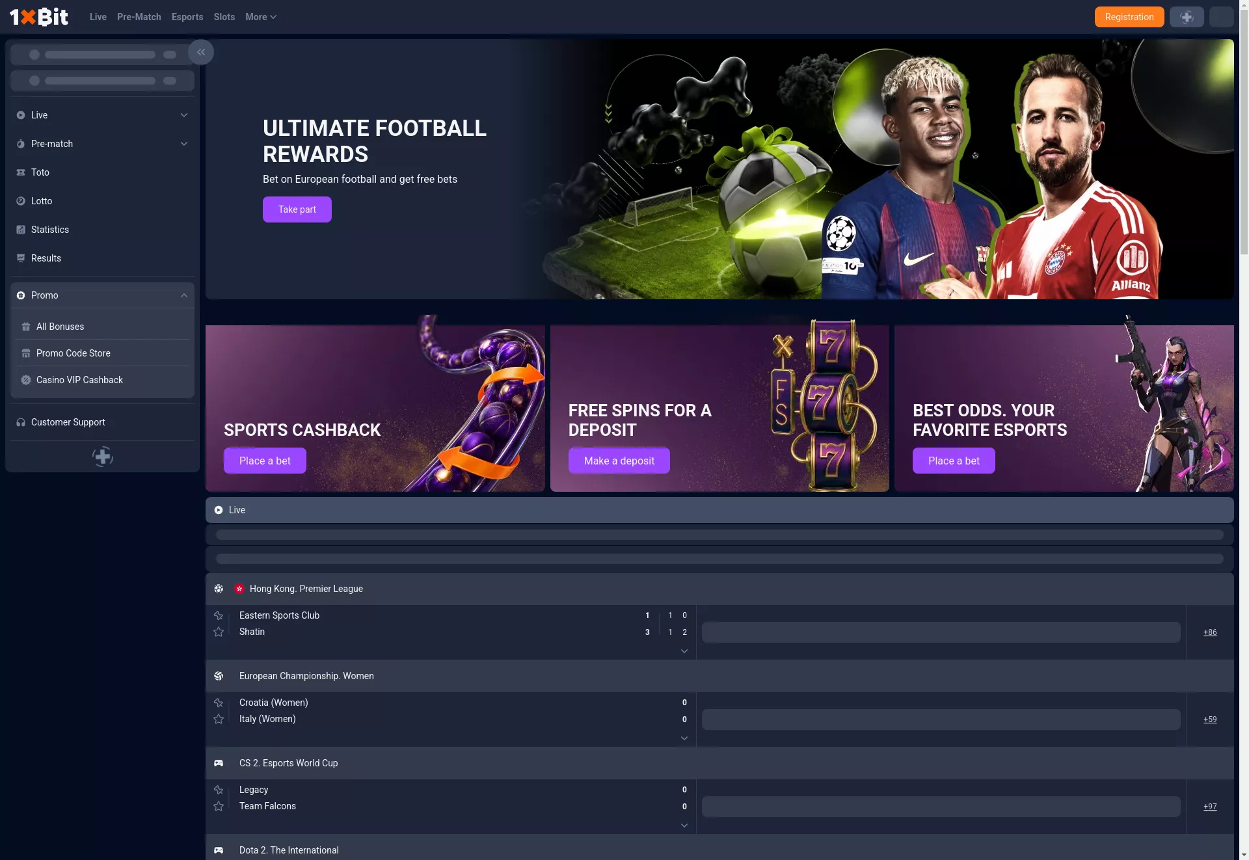This screenshot has height=860, width=1249.
Task: Open the +97 more markets link
Action: click(1210, 807)
